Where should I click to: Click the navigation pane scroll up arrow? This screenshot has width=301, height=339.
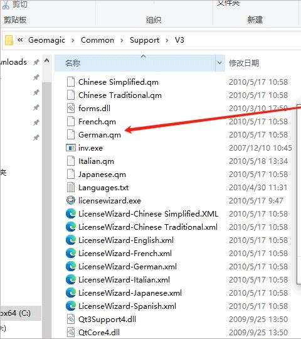coord(46,61)
